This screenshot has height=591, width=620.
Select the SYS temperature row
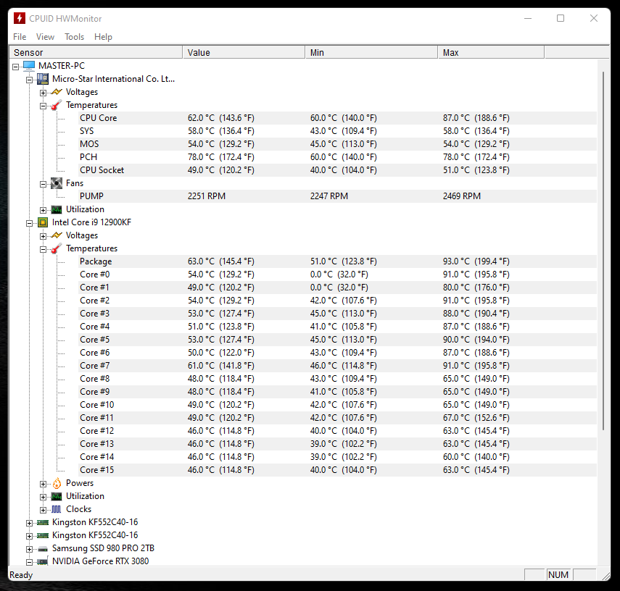(x=337, y=131)
